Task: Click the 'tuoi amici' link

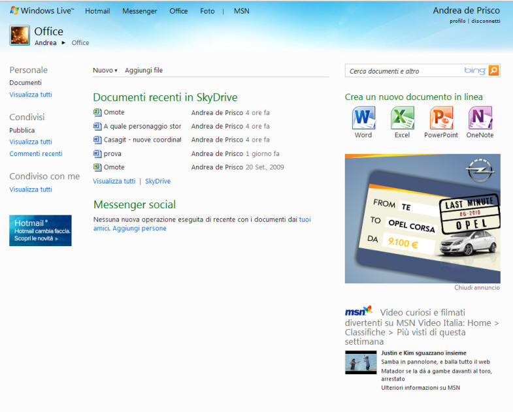Action: (305, 219)
